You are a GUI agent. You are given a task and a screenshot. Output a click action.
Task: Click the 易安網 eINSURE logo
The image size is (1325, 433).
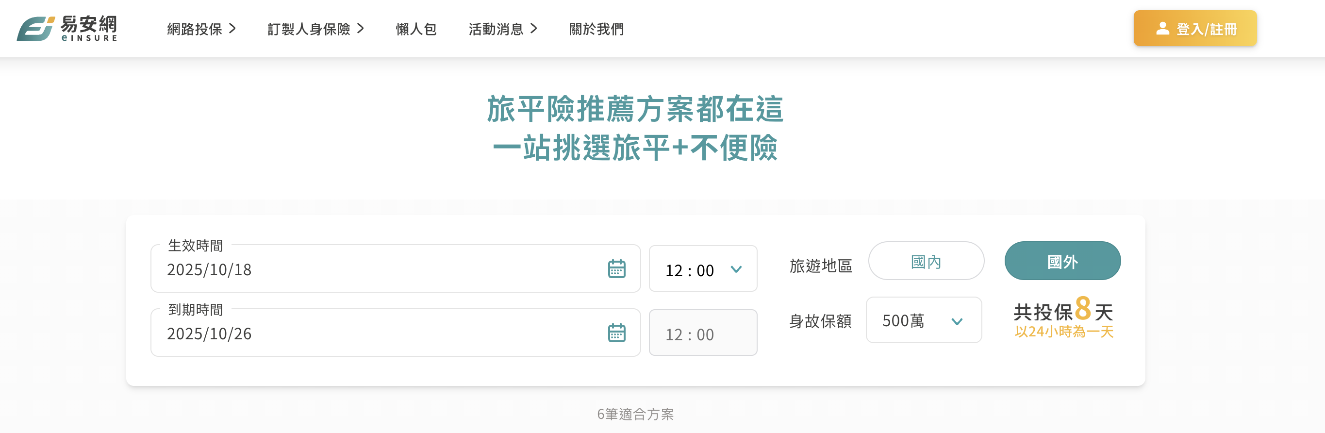point(67,28)
